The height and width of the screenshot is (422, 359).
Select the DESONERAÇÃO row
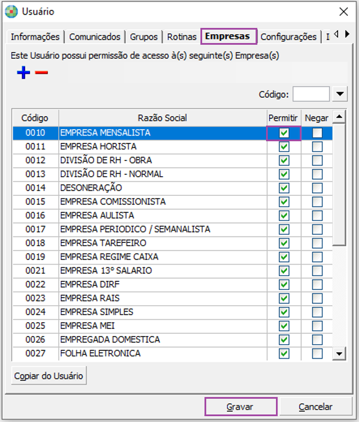pos(173,188)
